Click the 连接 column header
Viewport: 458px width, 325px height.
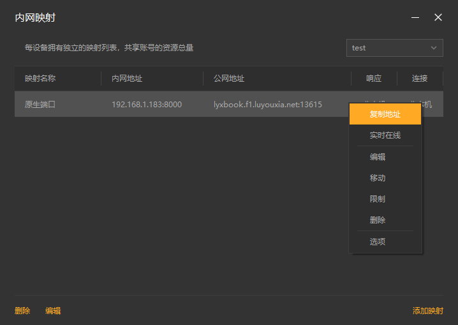point(420,79)
